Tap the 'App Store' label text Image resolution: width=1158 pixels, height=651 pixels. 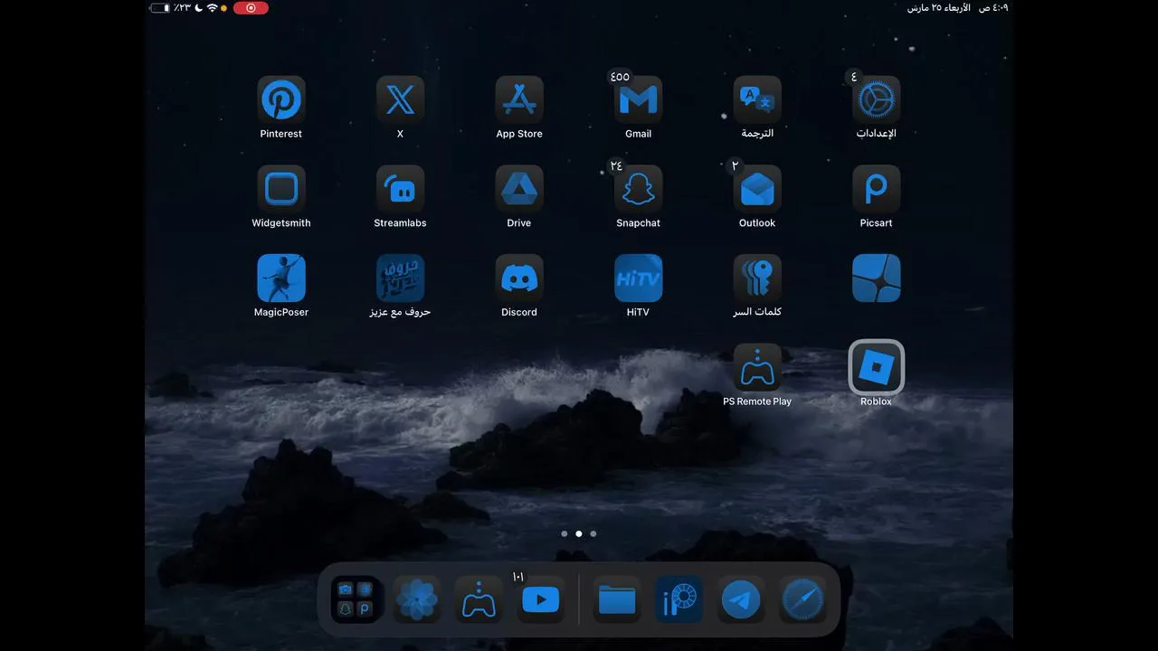click(x=519, y=134)
